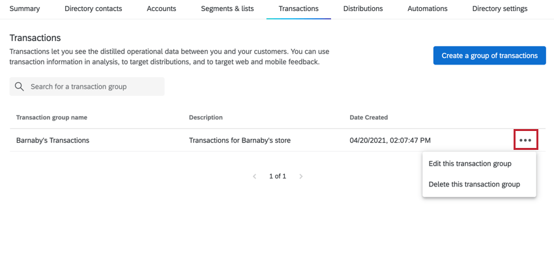The image size is (554, 277).
Task: Click the Description column header
Action: [206, 117]
